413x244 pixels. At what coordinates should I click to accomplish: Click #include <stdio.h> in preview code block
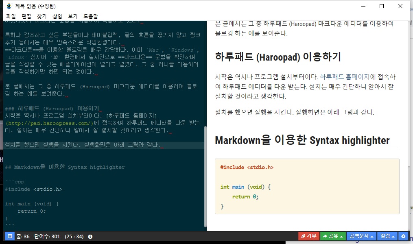pyautogui.click(x=247, y=167)
